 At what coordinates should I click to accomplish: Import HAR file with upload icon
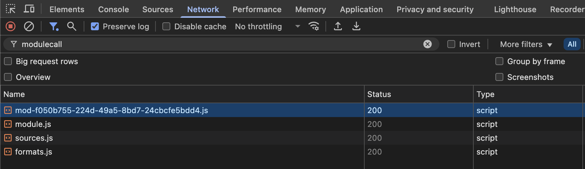338,26
